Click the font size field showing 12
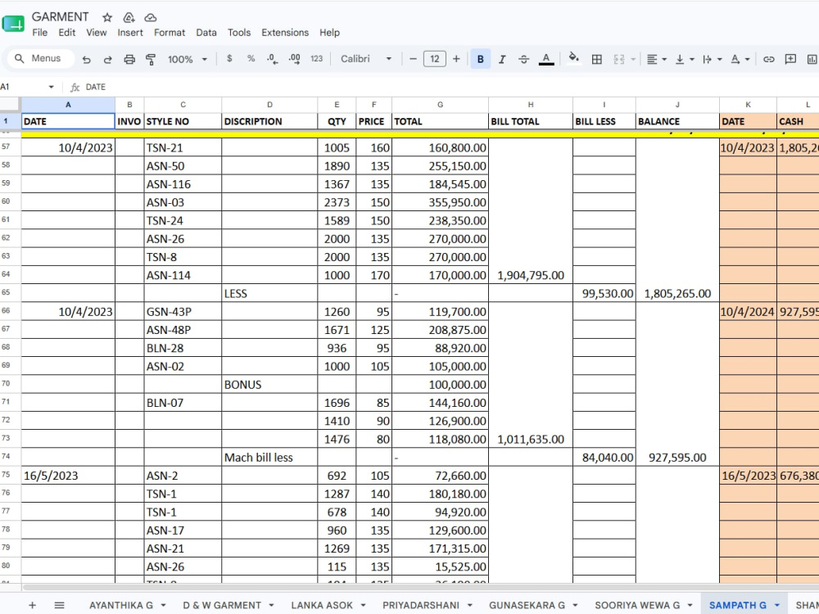The image size is (819, 614). click(435, 59)
